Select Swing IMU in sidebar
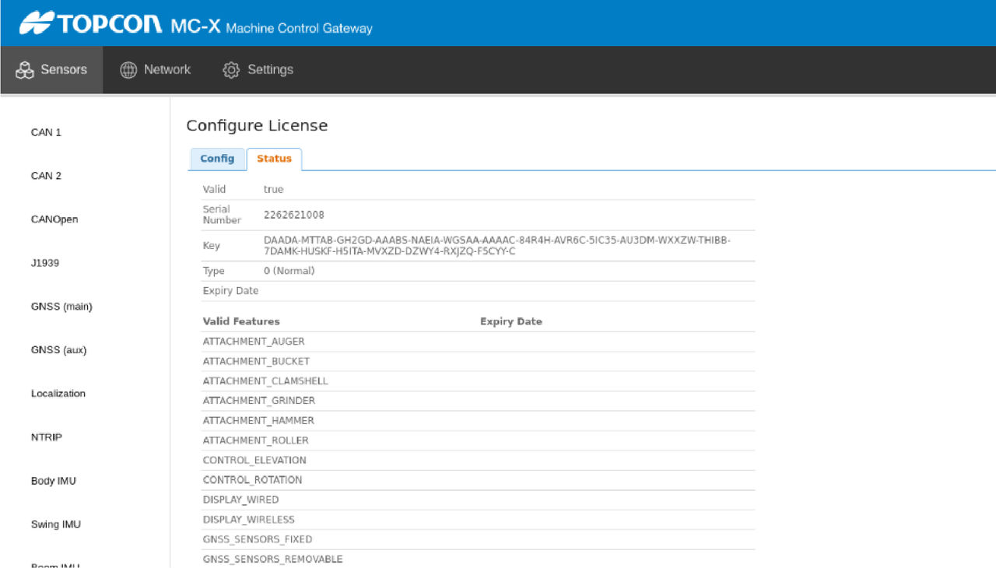 (x=56, y=524)
